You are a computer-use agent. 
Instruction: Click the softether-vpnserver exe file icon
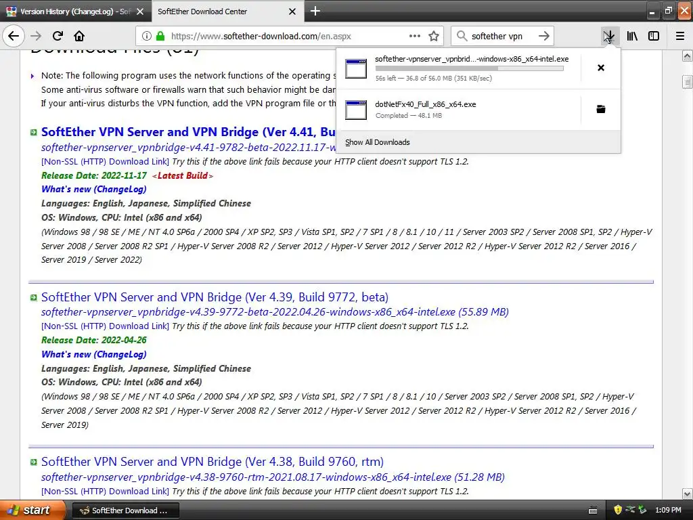tap(356, 68)
